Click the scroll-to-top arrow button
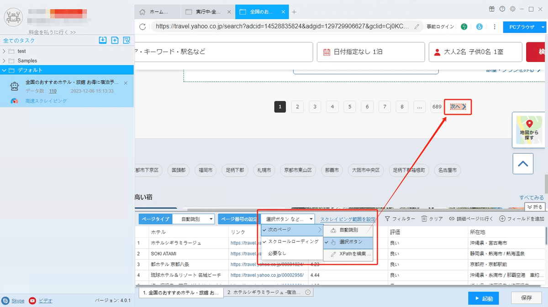Screen dimensions: 548x307 tap(523, 164)
